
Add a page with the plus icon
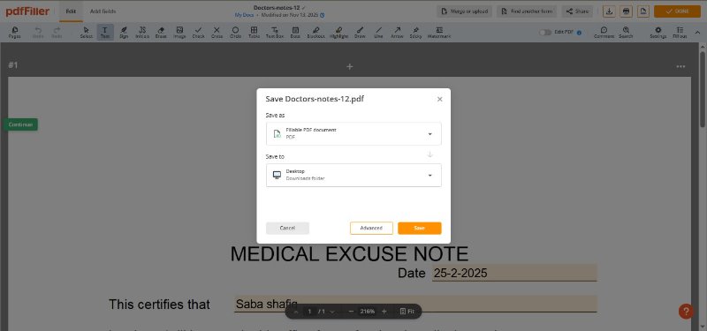(x=349, y=67)
